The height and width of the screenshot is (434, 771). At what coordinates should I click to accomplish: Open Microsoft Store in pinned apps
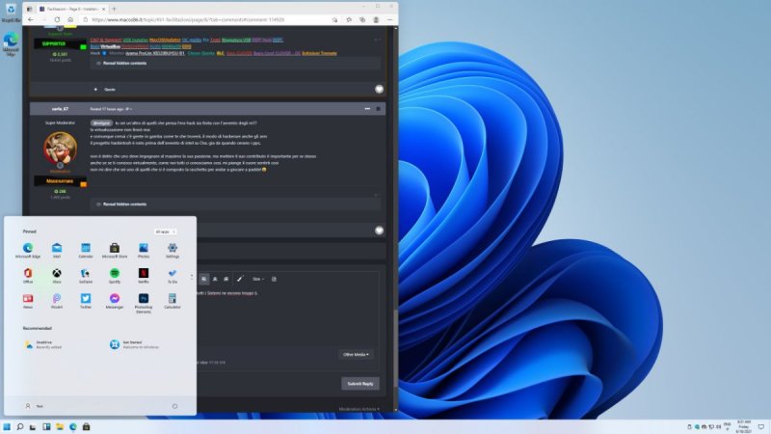pyautogui.click(x=115, y=250)
